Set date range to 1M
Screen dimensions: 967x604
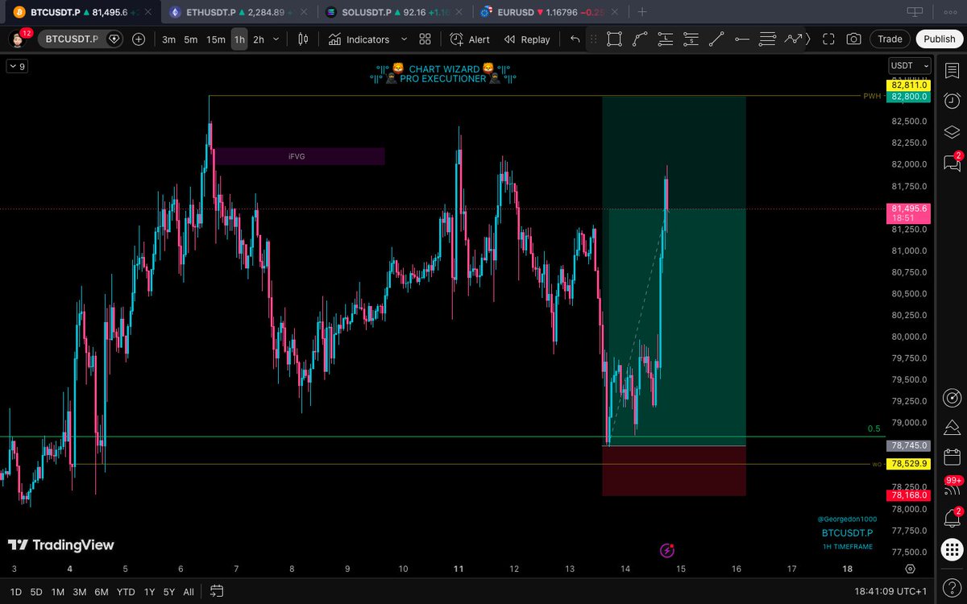(x=58, y=592)
